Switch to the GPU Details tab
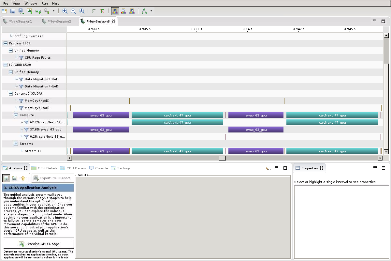The width and height of the screenshot is (391, 261). [44, 168]
